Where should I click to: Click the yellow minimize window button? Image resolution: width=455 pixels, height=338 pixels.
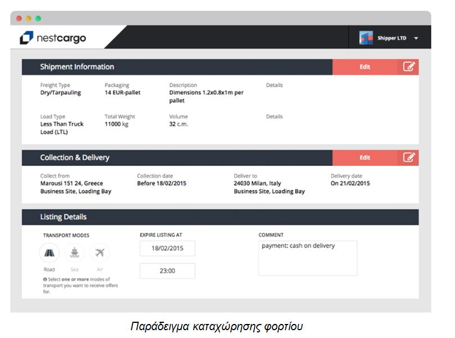point(29,18)
